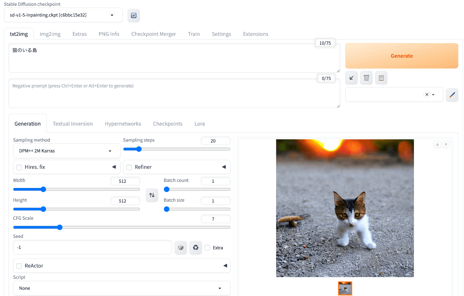
Task: Open the Extensions tab
Action: point(256,34)
